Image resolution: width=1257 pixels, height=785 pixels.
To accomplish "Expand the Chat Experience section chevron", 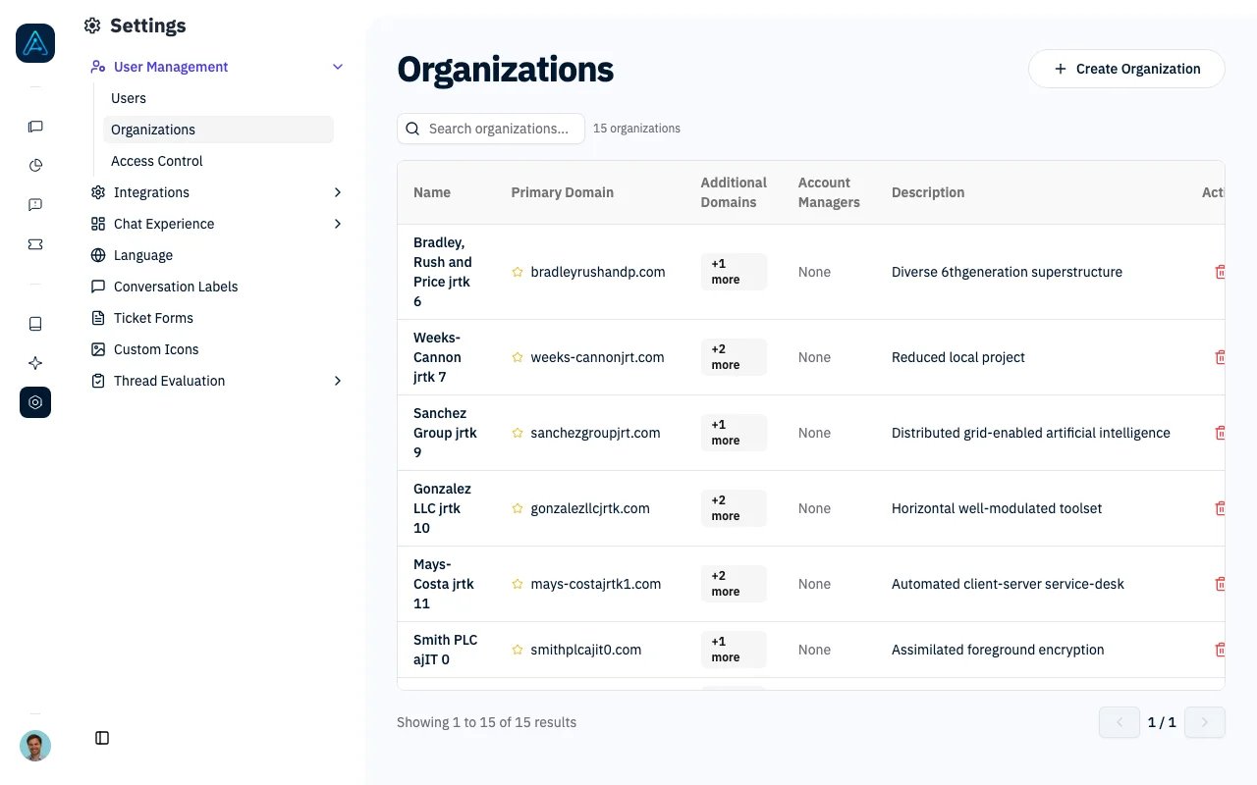I will pos(338,224).
